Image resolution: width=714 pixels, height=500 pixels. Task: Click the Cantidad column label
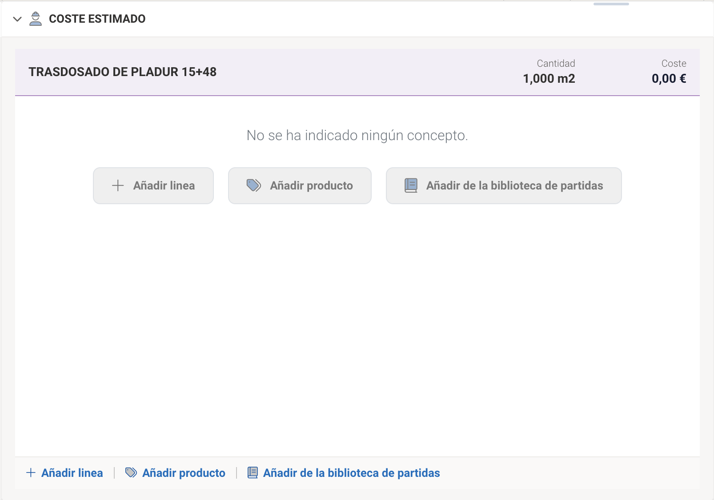pos(556,64)
